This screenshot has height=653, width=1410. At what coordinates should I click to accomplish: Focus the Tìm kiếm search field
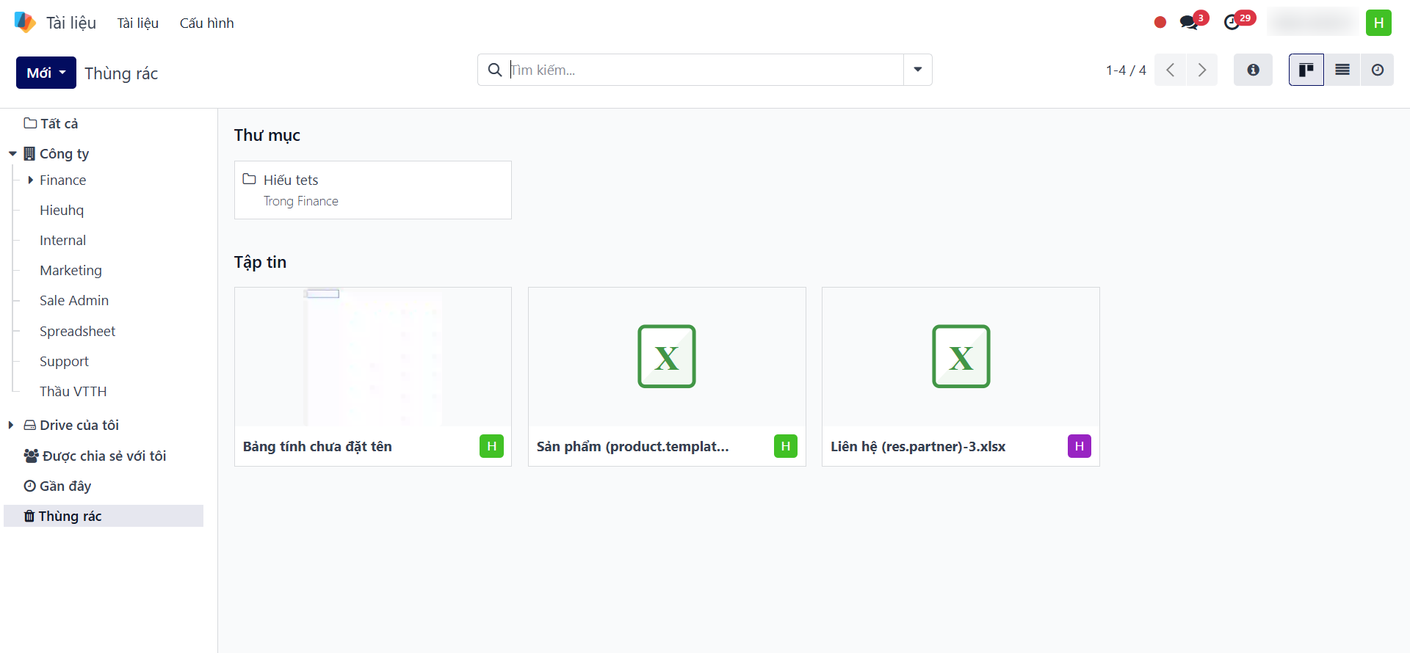(x=705, y=70)
